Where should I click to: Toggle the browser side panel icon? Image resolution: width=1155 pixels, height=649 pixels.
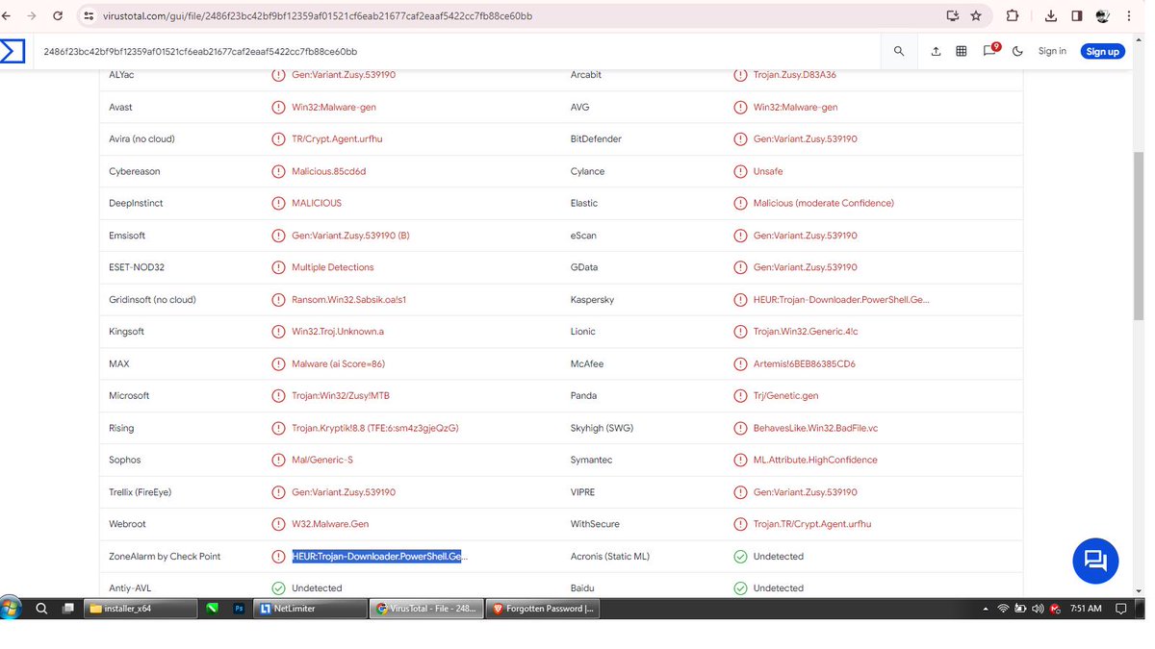(x=1077, y=16)
